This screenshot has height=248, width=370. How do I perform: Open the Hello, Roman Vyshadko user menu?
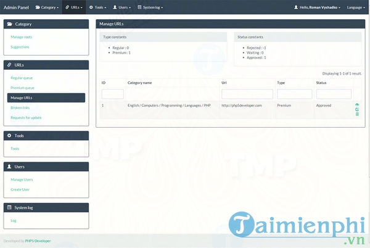(317, 7)
